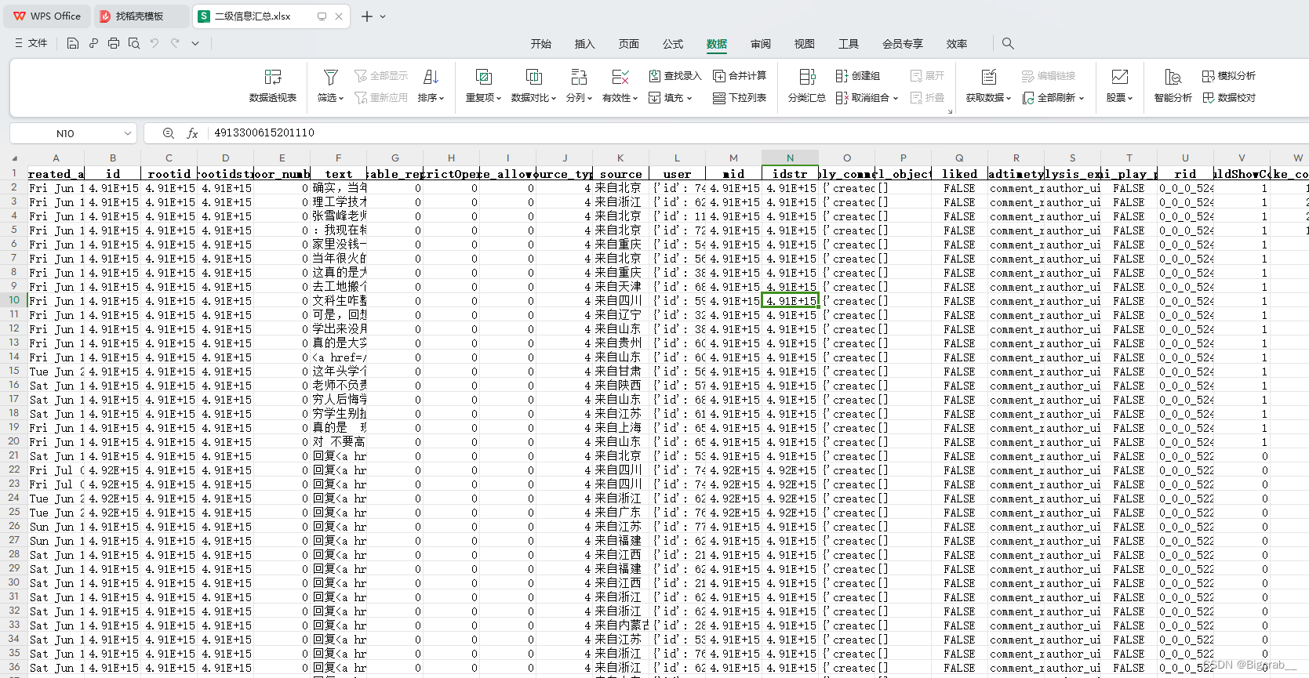Redo the last undone action
Screen dimensions: 1309x678
pos(175,44)
